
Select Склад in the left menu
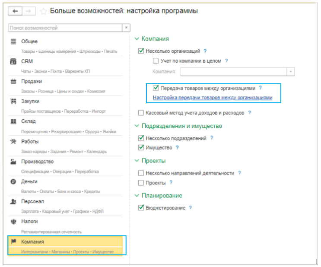29,121
